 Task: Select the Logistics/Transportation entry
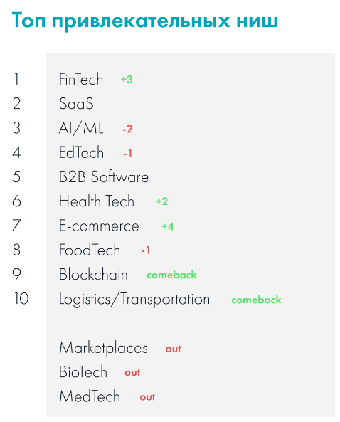click(x=134, y=300)
